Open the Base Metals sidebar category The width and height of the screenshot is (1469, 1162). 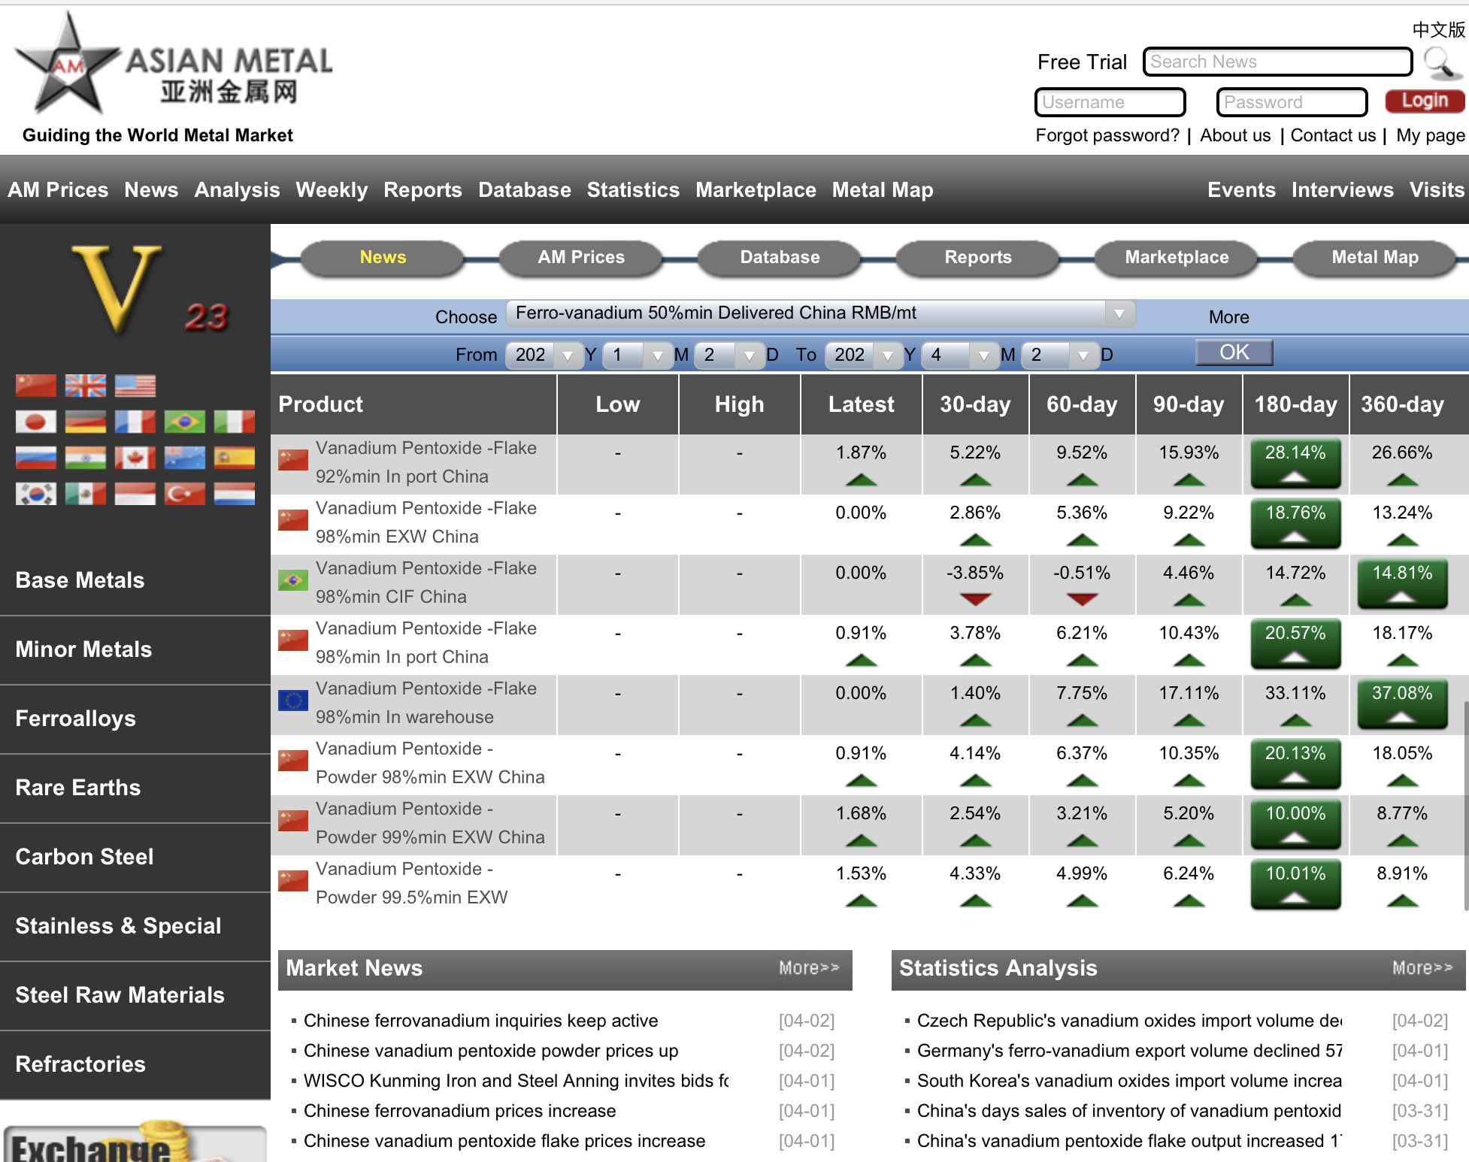[x=135, y=581]
